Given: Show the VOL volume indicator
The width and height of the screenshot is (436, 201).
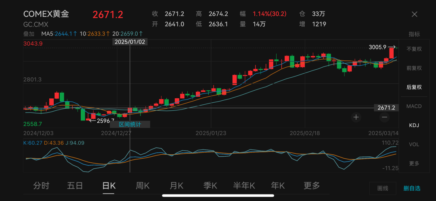Looking at the screenshot, I should click(414, 144).
